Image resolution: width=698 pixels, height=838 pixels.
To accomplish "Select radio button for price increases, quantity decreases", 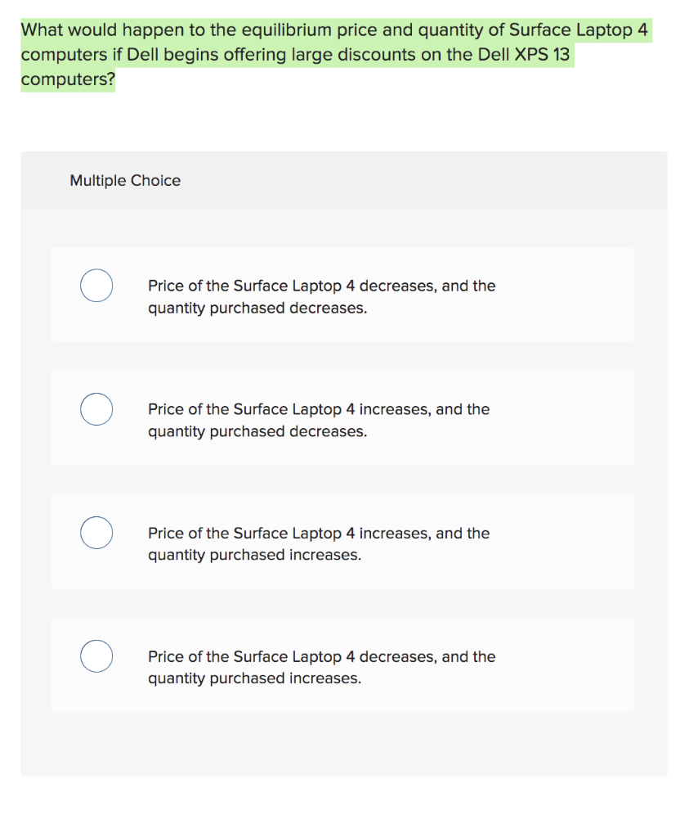I will point(96,409).
